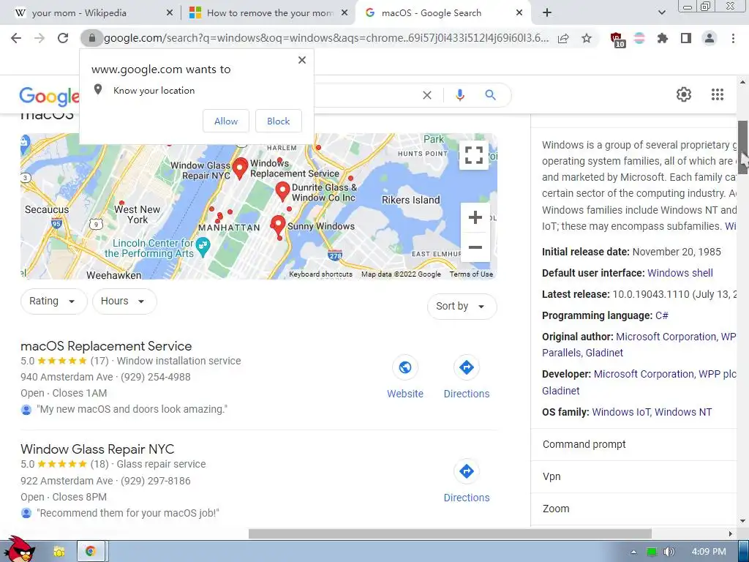Show the tab search dropdown arrow
The height and width of the screenshot is (562, 749).
[x=661, y=13]
